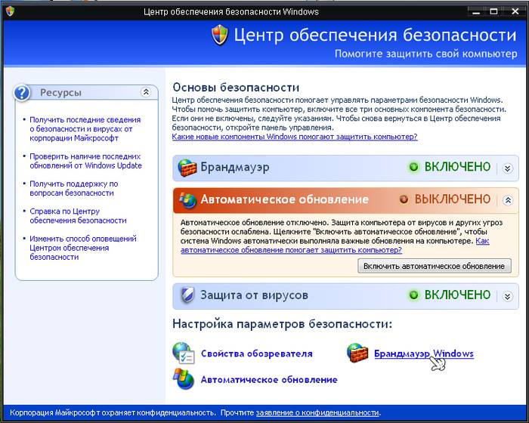Click the Ресурсы panel header title
Screen dimensions: 529x423
click(60, 92)
